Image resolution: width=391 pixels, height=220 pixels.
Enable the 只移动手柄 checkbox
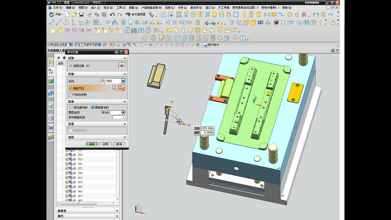tap(71, 95)
